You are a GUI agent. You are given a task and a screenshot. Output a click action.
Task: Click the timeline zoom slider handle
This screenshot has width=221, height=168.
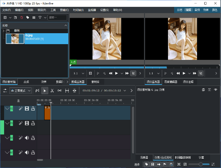click(x=200, y=164)
